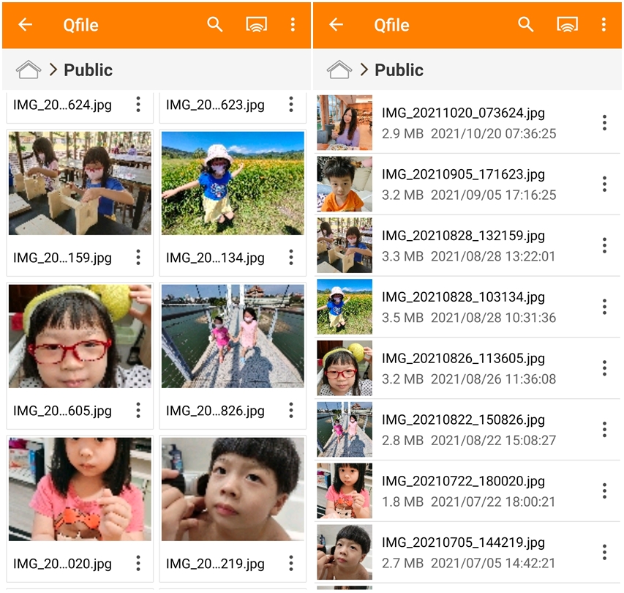
Task: Go to home folder in list view
Action: [339, 70]
